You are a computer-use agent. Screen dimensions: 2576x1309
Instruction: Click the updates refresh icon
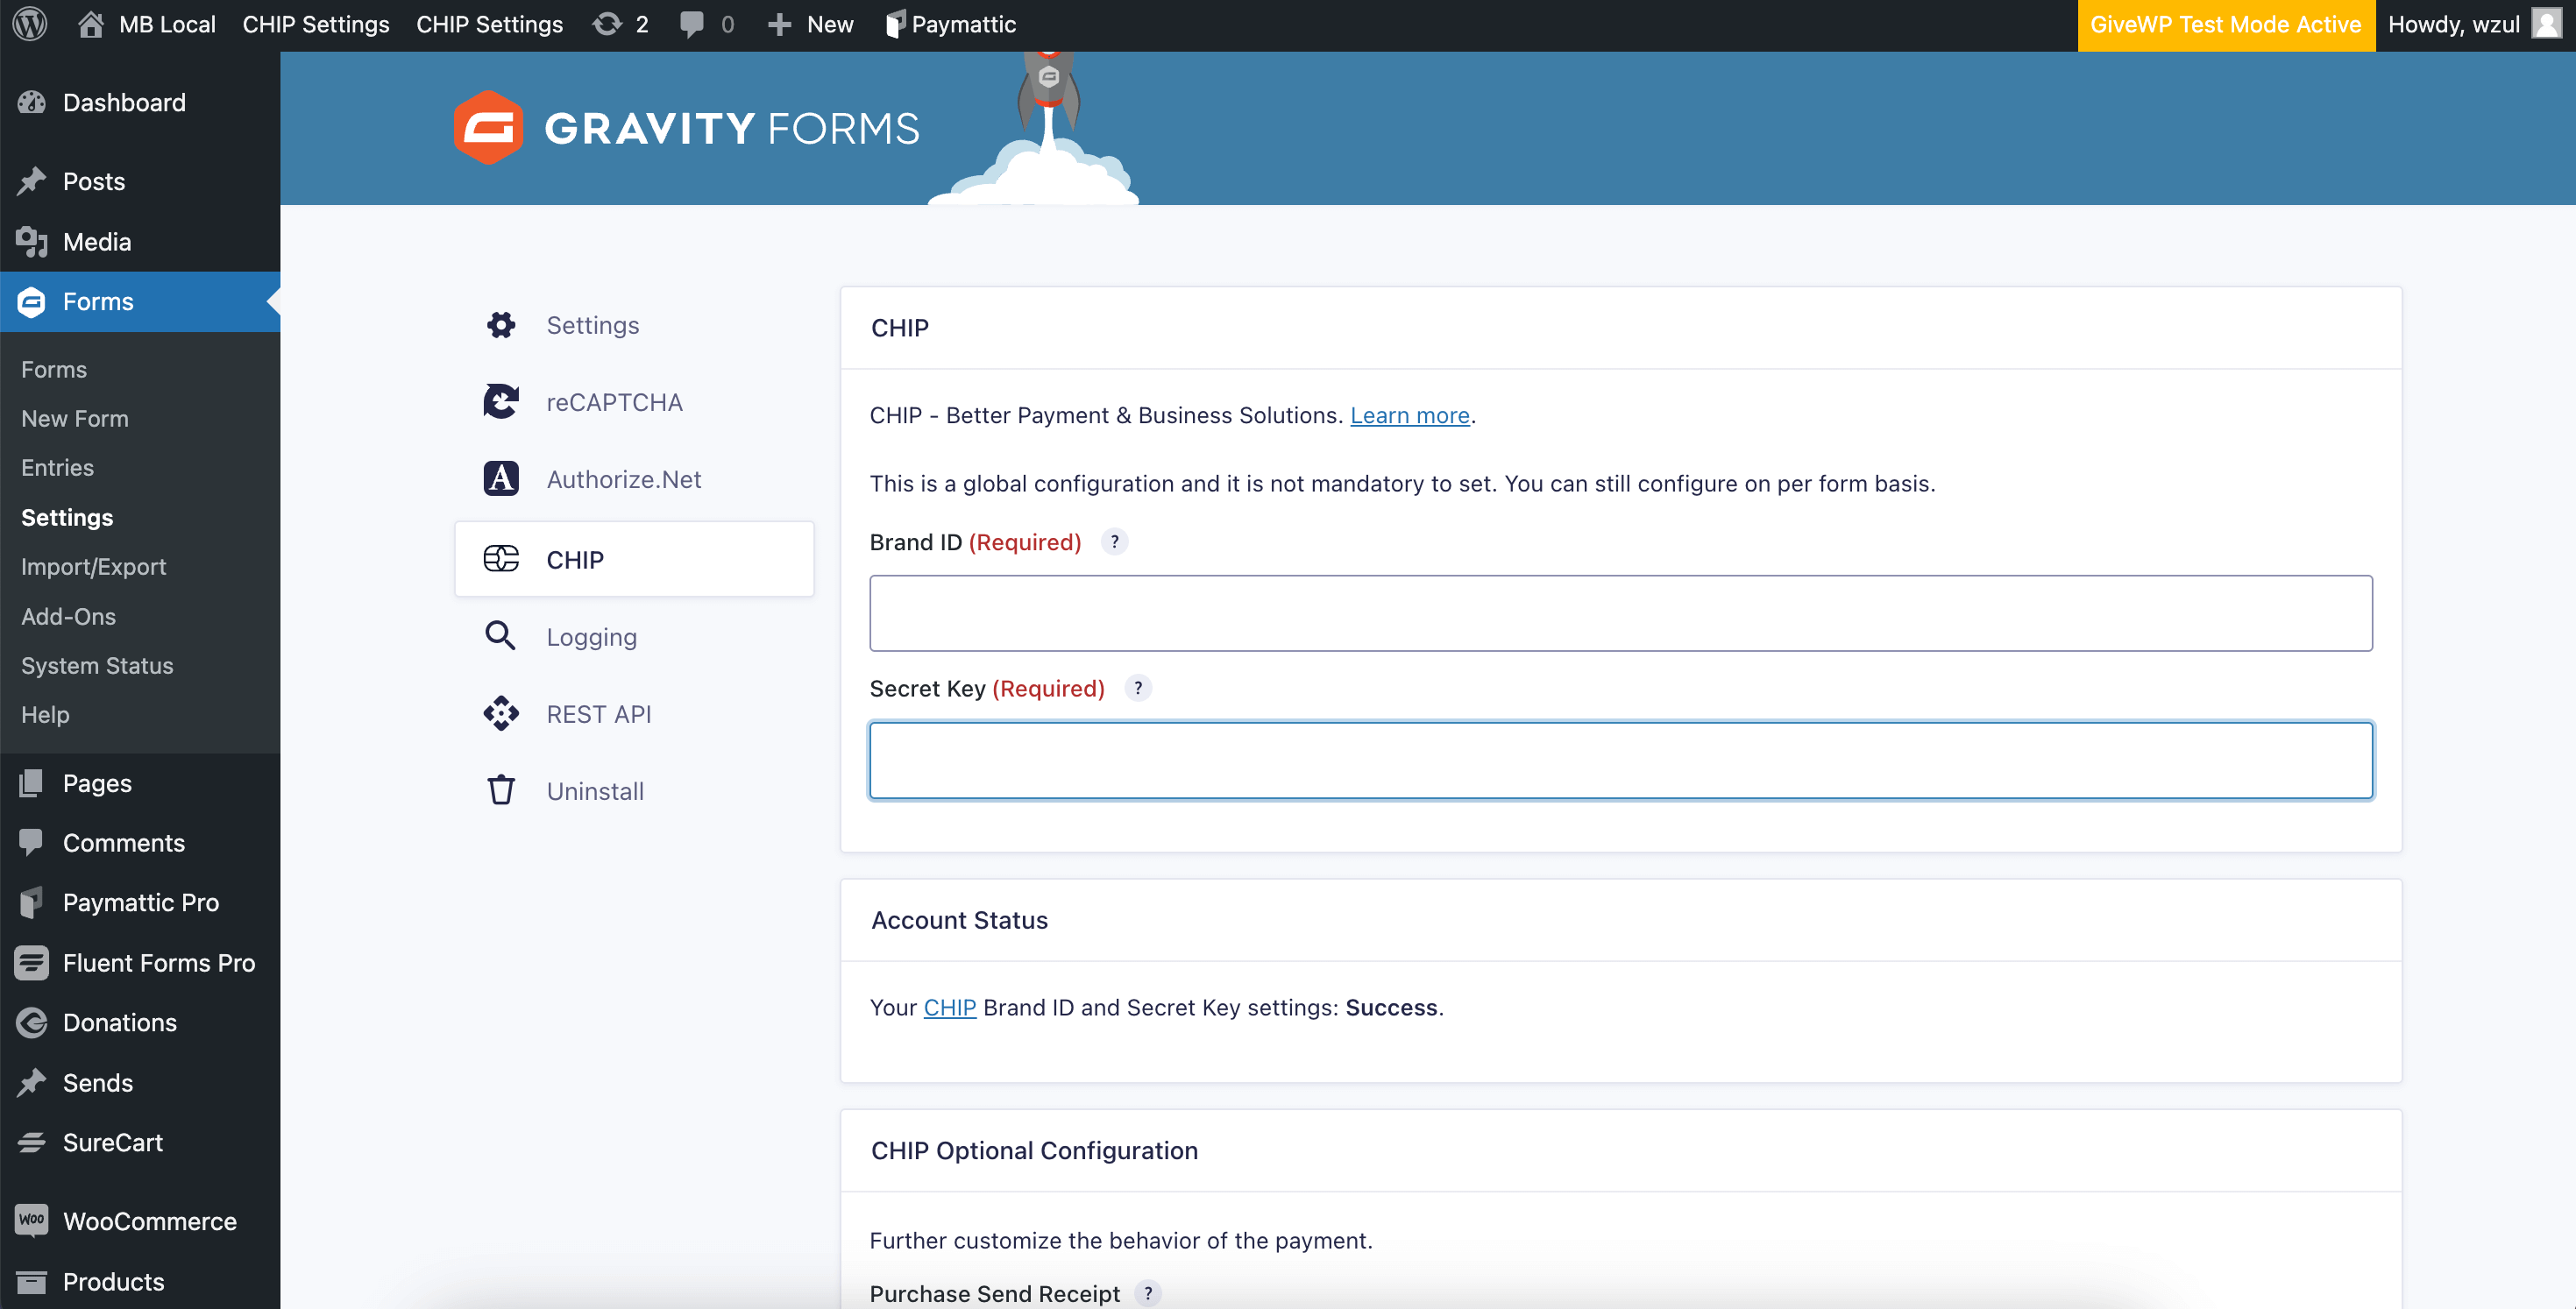point(607,24)
